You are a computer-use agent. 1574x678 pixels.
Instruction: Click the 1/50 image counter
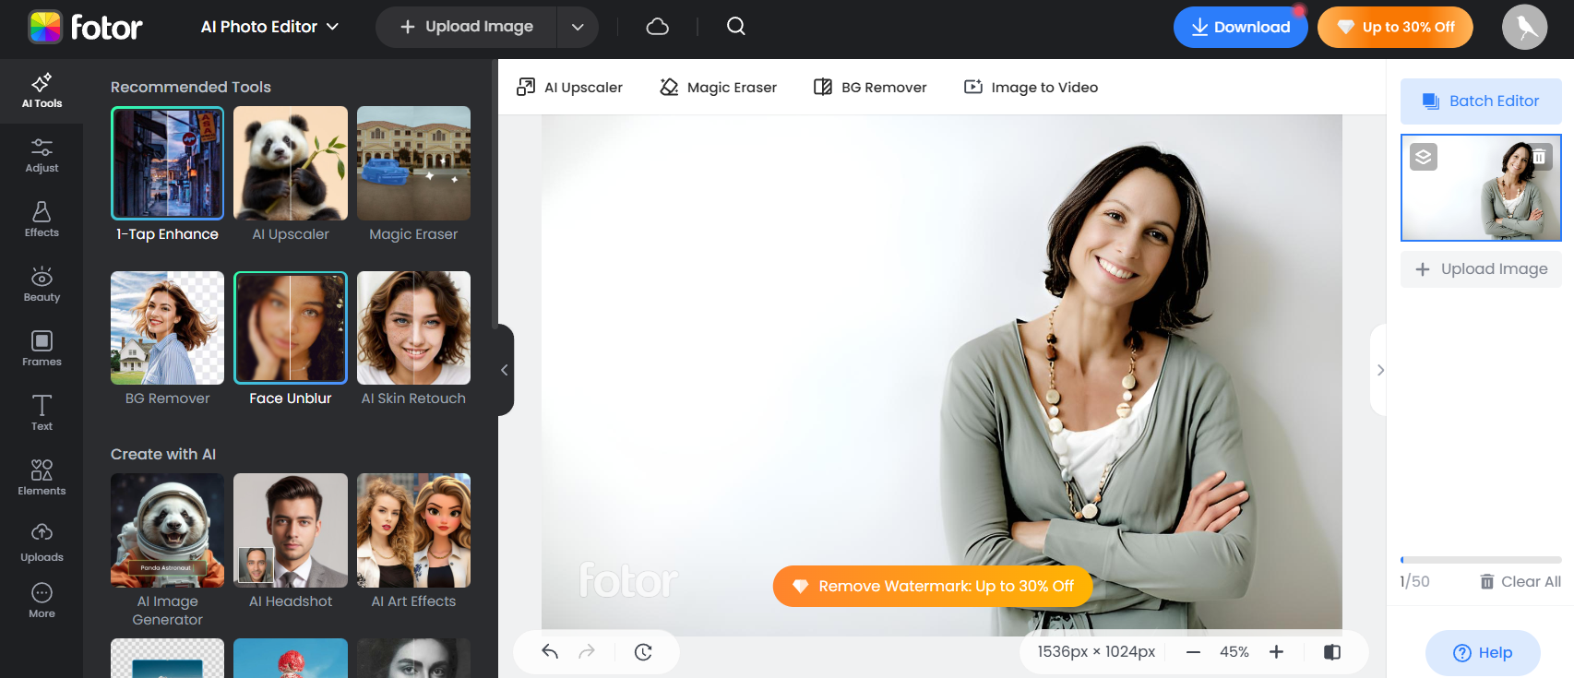point(1414,582)
